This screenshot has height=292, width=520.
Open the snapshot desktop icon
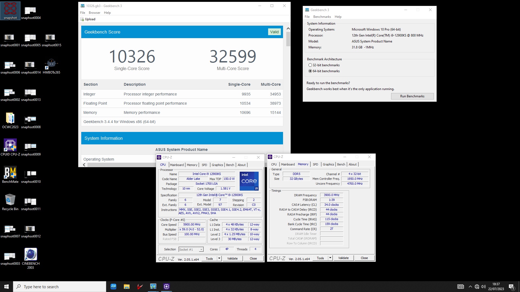point(10,11)
